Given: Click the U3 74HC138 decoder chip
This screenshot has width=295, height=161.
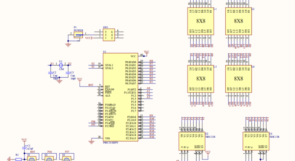Looking at the screenshot, I should pyautogui.click(x=256, y=141).
